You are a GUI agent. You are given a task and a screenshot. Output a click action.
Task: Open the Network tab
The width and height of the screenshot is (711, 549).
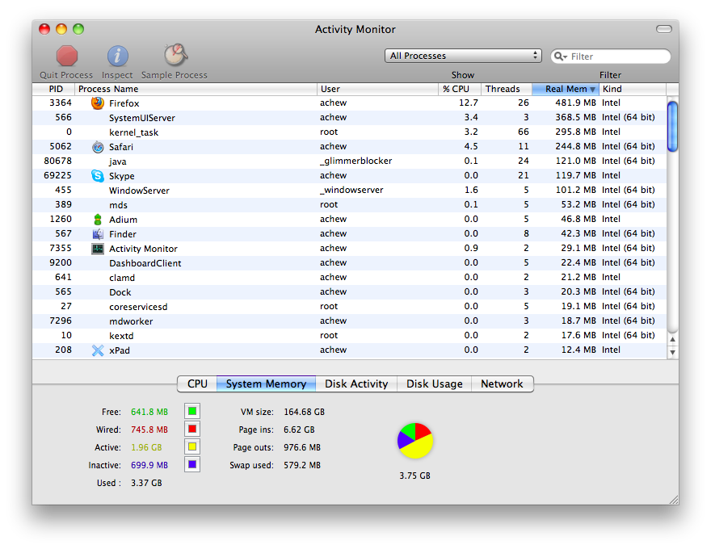(502, 383)
